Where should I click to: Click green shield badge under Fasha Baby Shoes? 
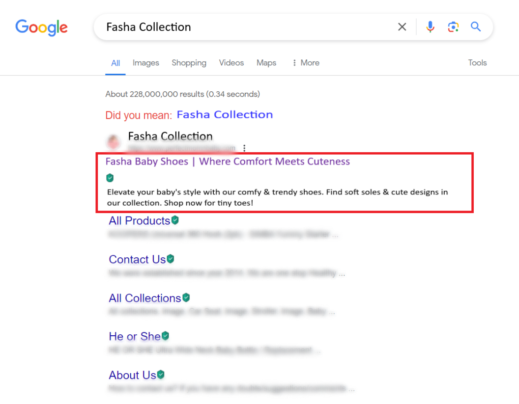tap(110, 178)
